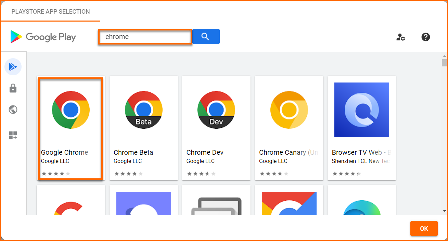
Task: Click the blue search magnifier button
Action: [x=206, y=37]
